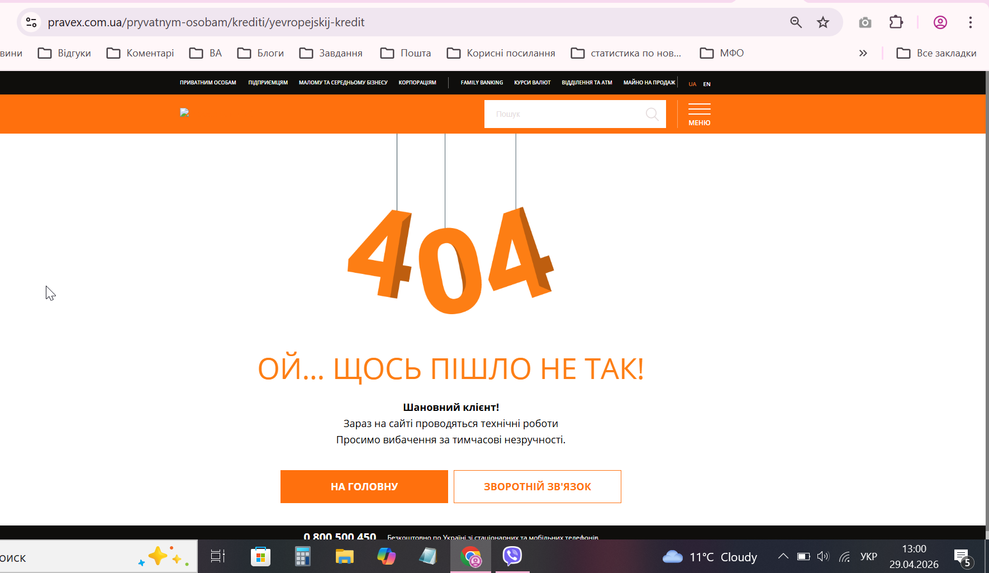Click the sparkle icon in taskbar search
This screenshot has width=989, height=573.
[x=162, y=556]
